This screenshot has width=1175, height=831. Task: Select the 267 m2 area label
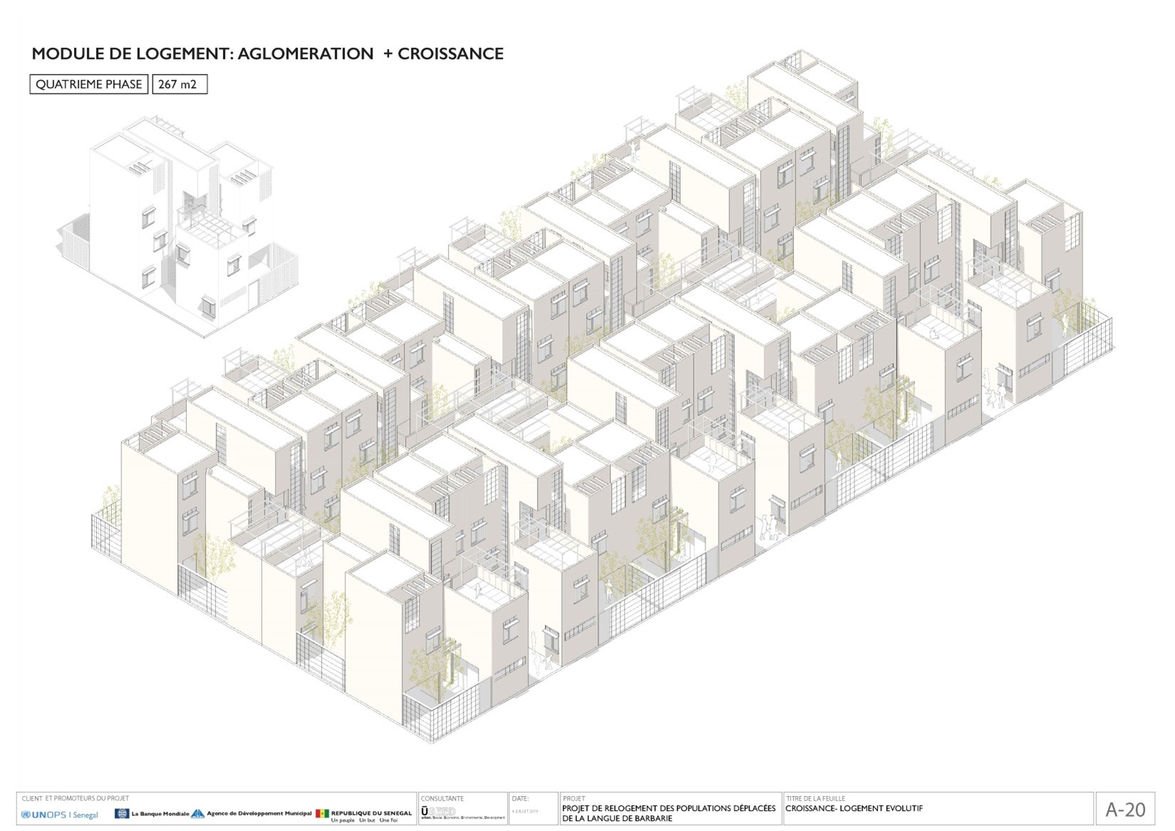click(179, 84)
